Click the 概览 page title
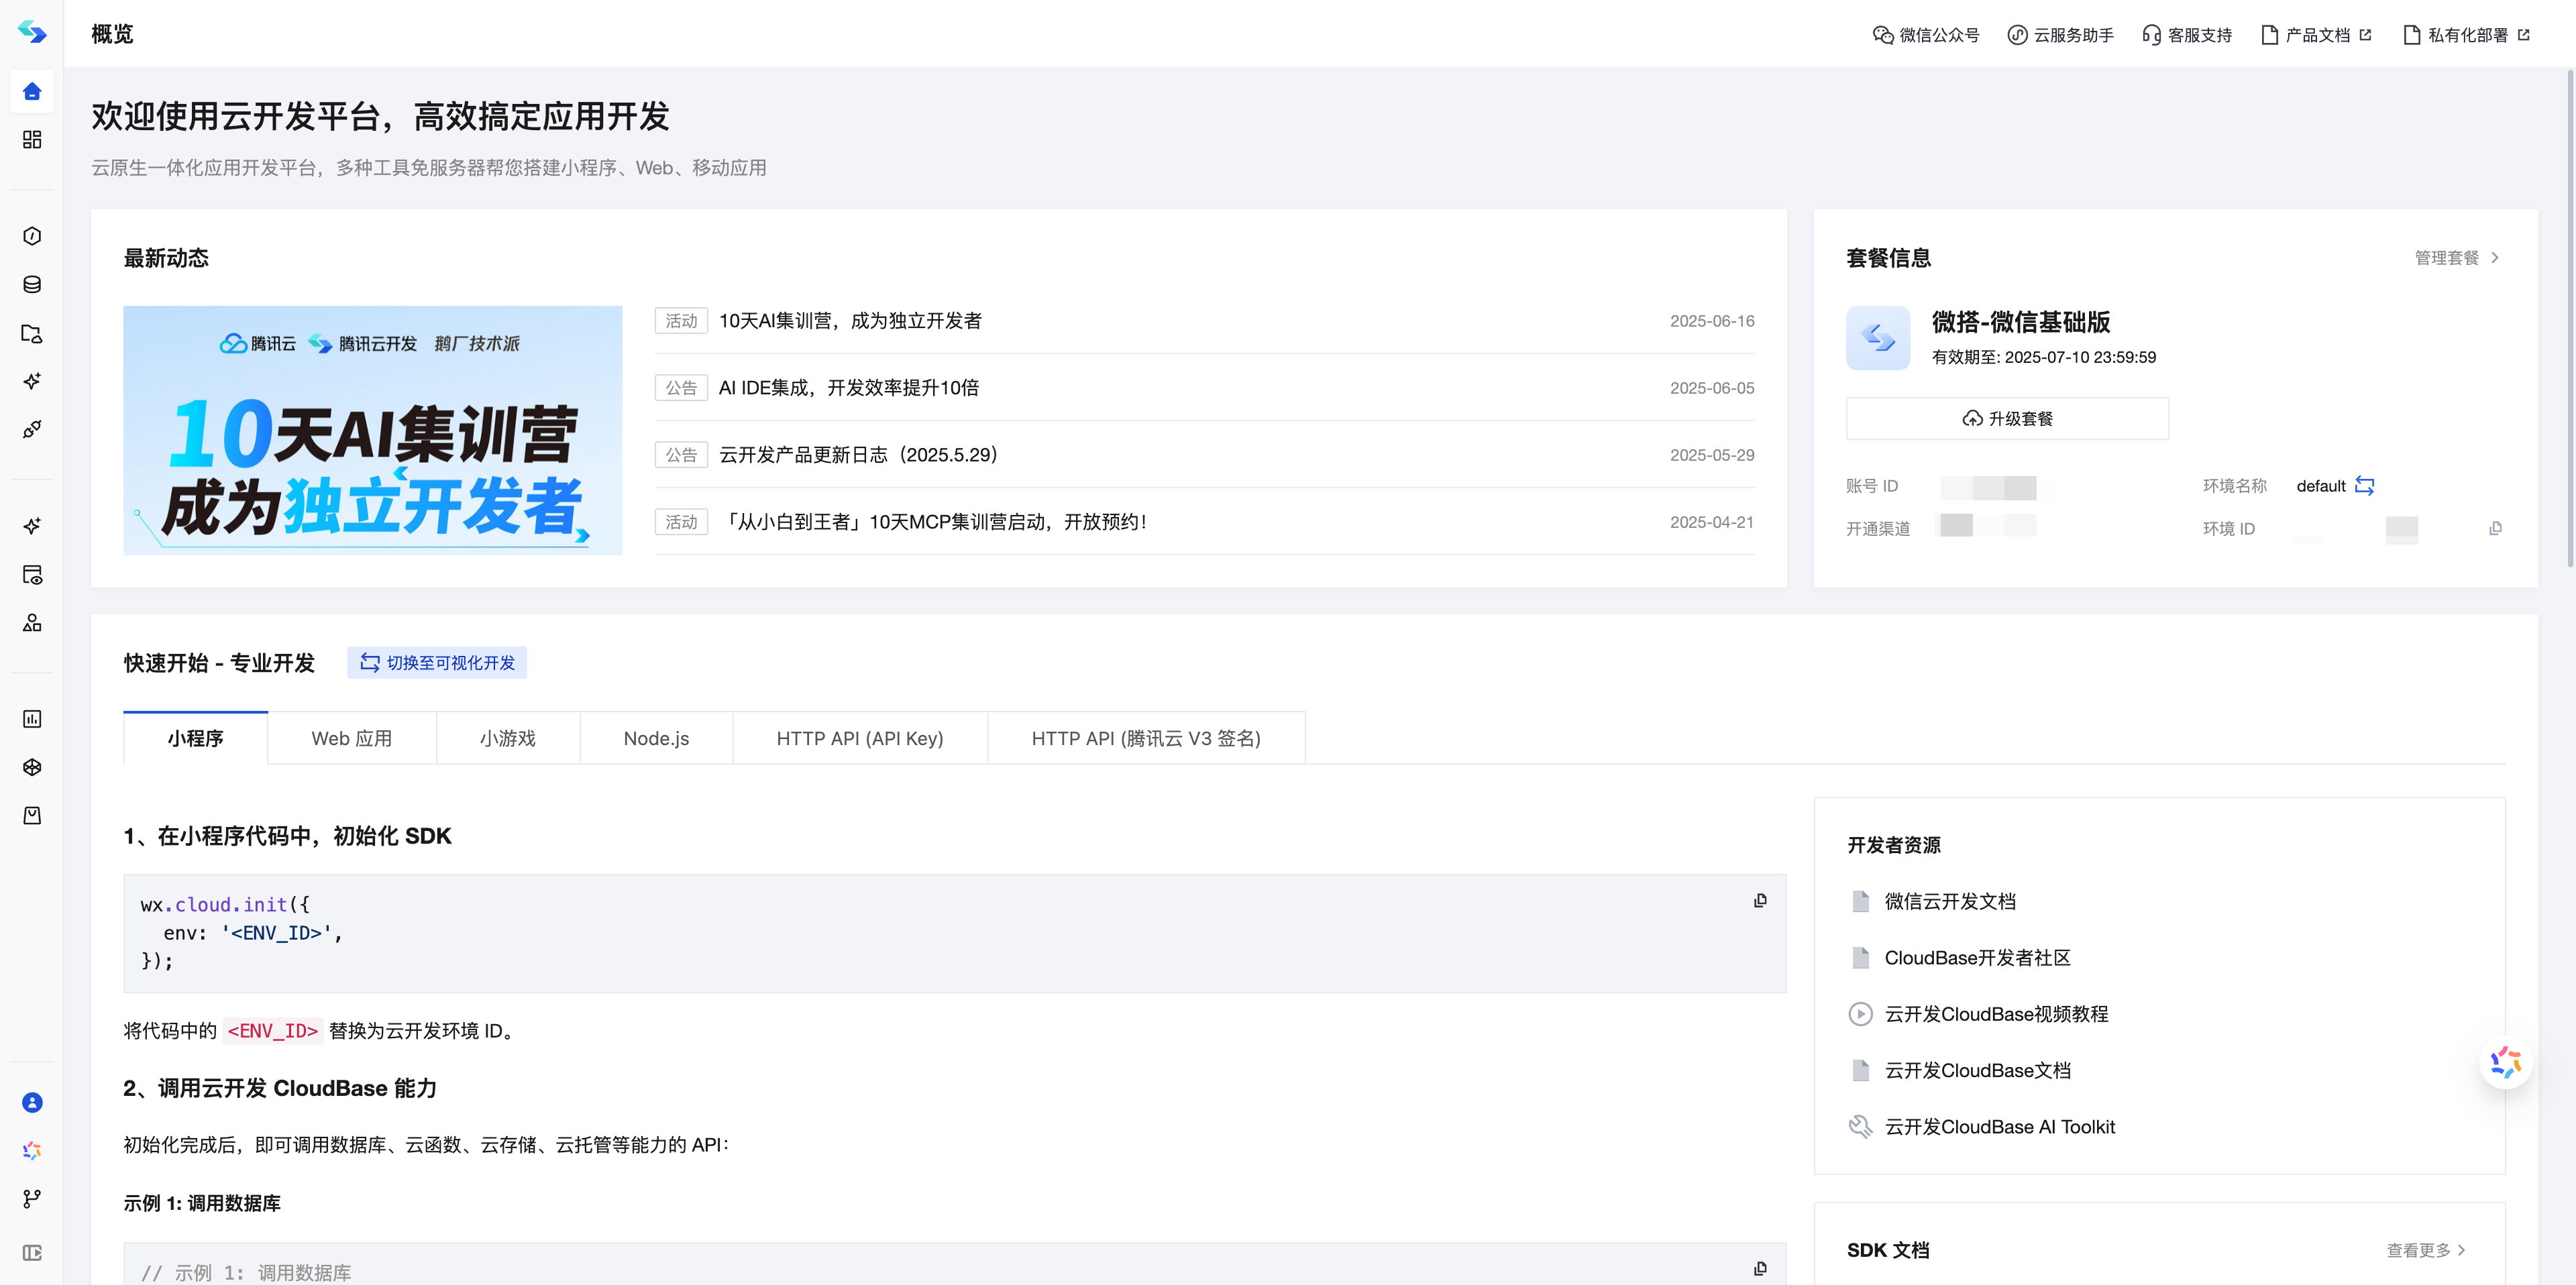2576x1285 pixels. (x=112, y=34)
